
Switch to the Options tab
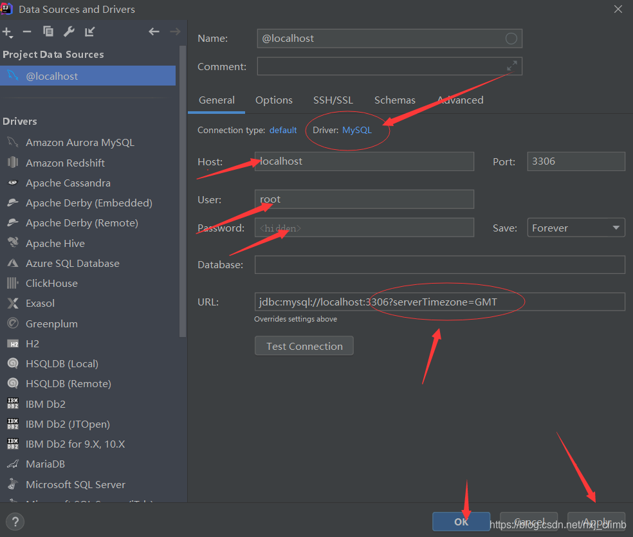tap(273, 100)
